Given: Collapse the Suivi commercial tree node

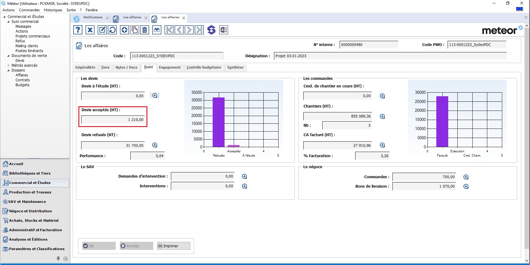Looking at the screenshot, I should (x=8, y=22).
